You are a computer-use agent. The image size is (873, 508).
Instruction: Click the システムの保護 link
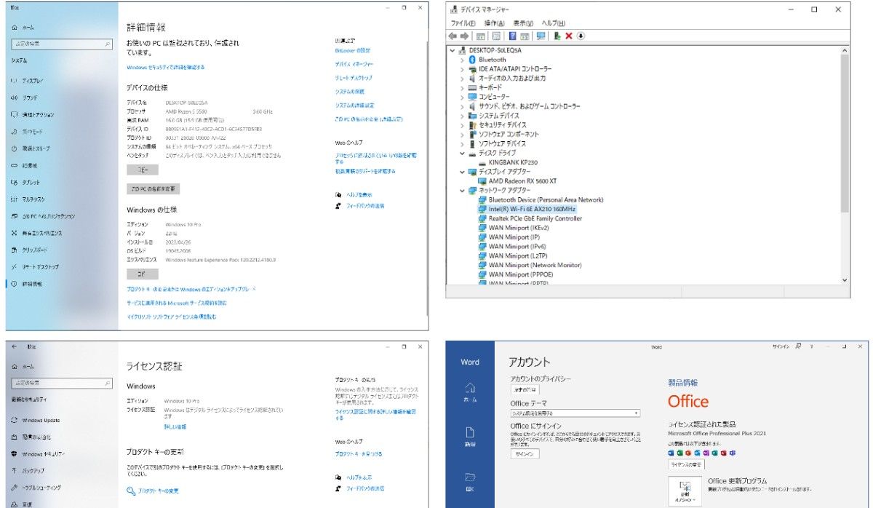pos(350,92)
